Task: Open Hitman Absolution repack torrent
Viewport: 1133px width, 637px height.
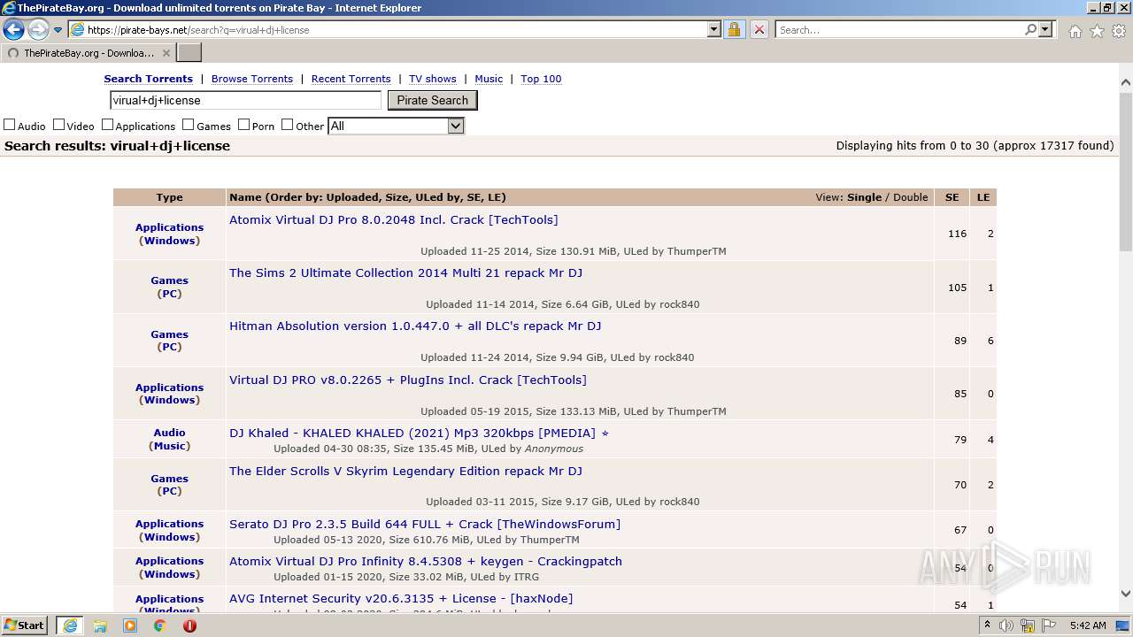Action: coord(415,326)
